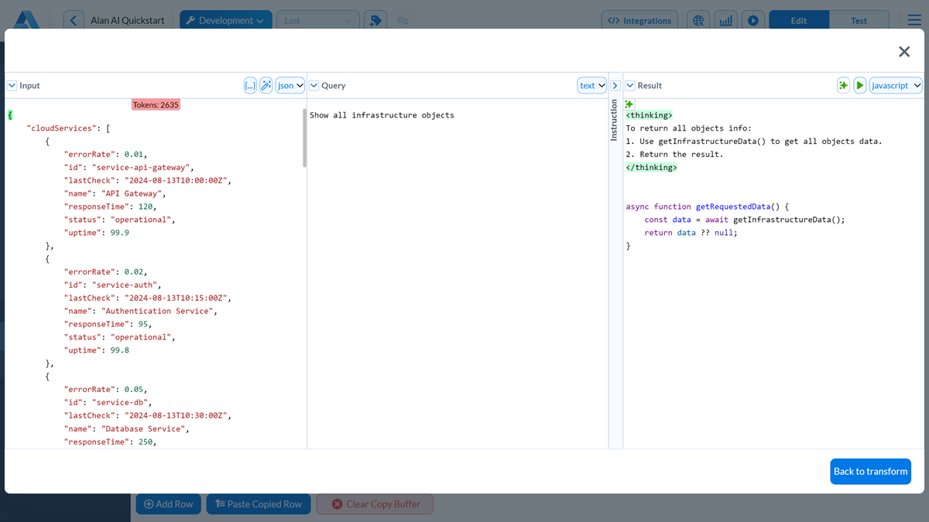Select the magic wand icon beside the json dropdown
This screenshot has height=522, width=929.
[267, 85]
